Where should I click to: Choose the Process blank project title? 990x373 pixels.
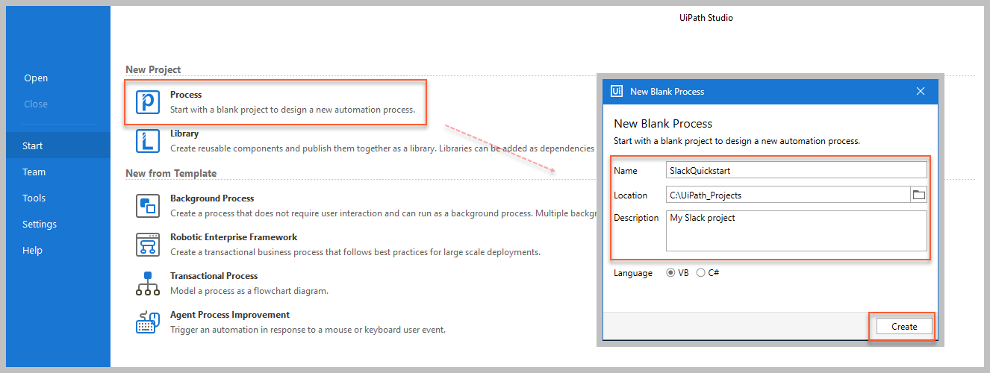pos(186,95)
